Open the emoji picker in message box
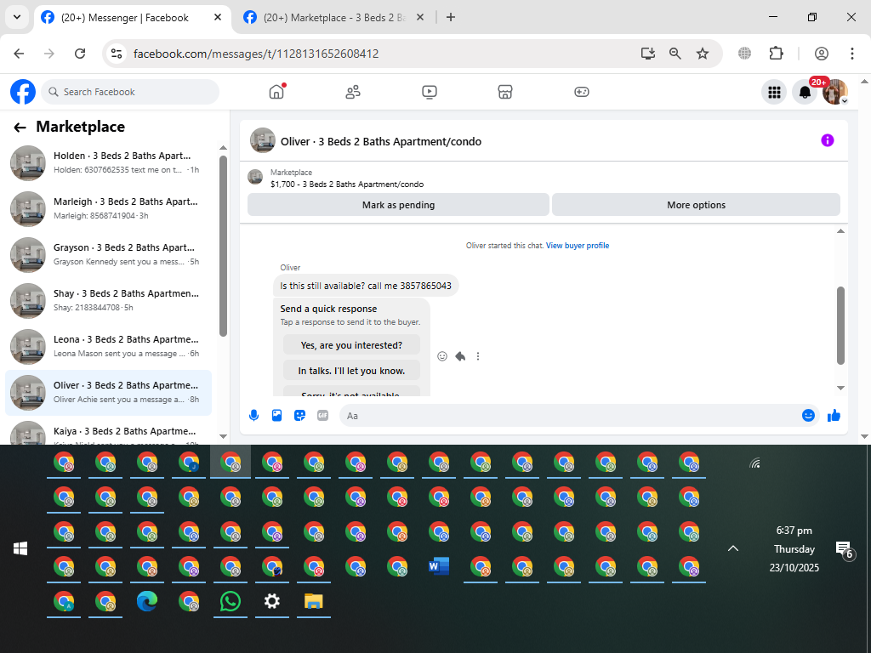This screenshot has width=871, height=653. tap(808, 415)
